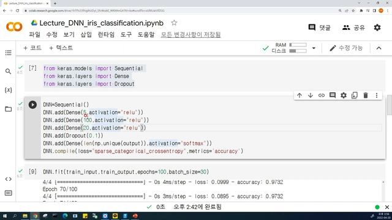Viewport: 392px width, 220px height.
Task: Select the keras imports cell [7]
Action: [x=205, y=76]
